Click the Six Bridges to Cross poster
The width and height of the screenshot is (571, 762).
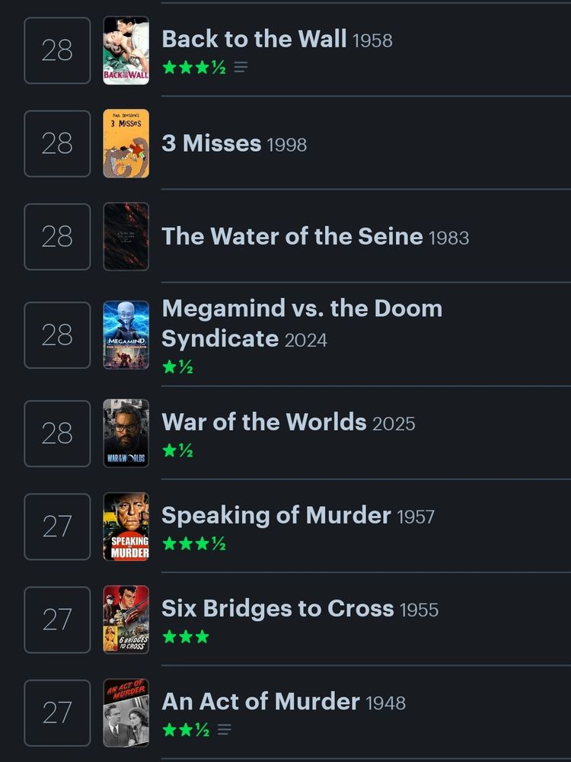click(126, 619)
